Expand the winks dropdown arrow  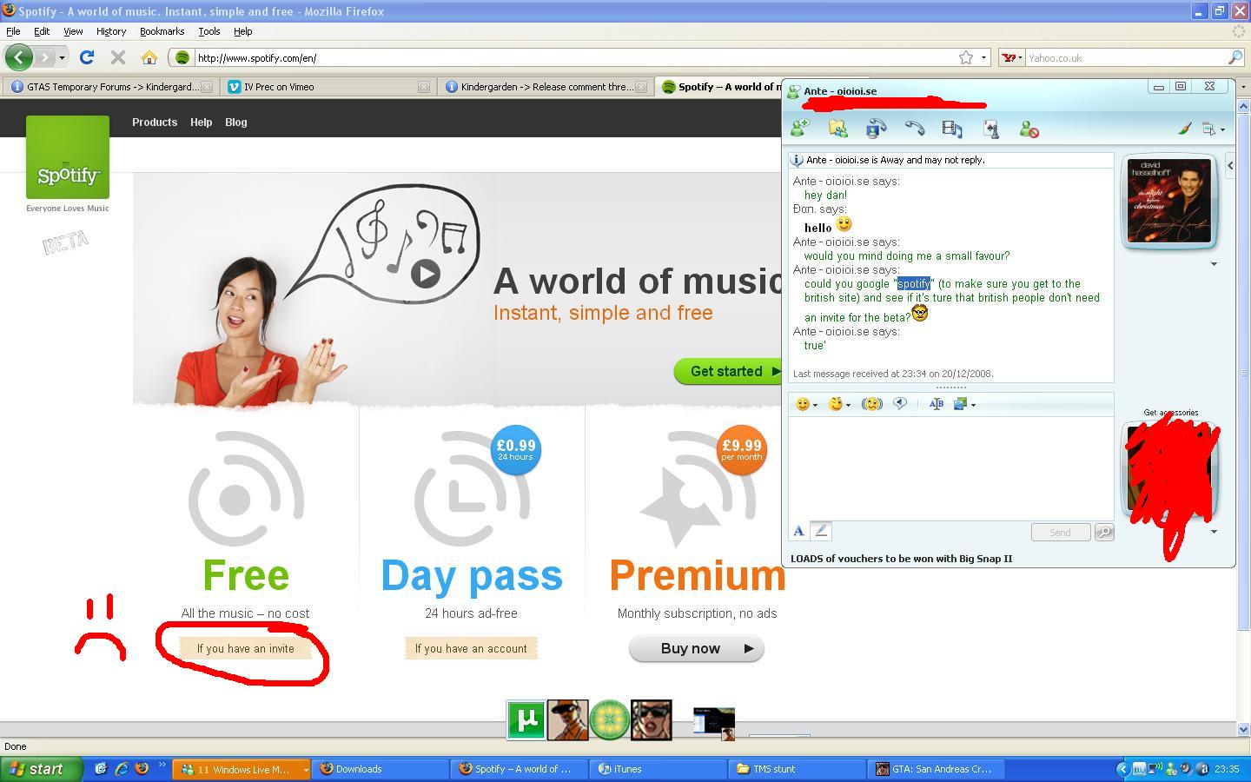848,405
